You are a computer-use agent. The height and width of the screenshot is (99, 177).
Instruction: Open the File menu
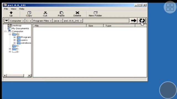pos(6,9)
